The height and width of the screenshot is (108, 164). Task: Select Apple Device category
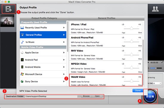[43, 53]
